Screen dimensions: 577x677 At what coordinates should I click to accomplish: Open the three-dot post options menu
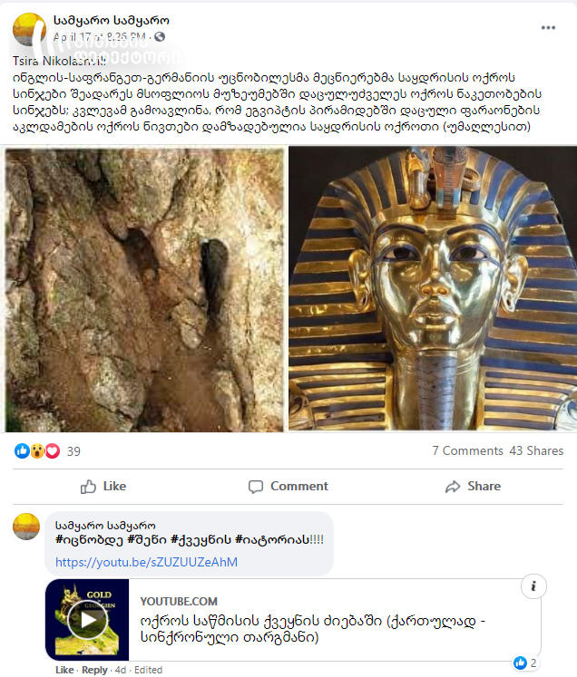[x=548, y=27]
